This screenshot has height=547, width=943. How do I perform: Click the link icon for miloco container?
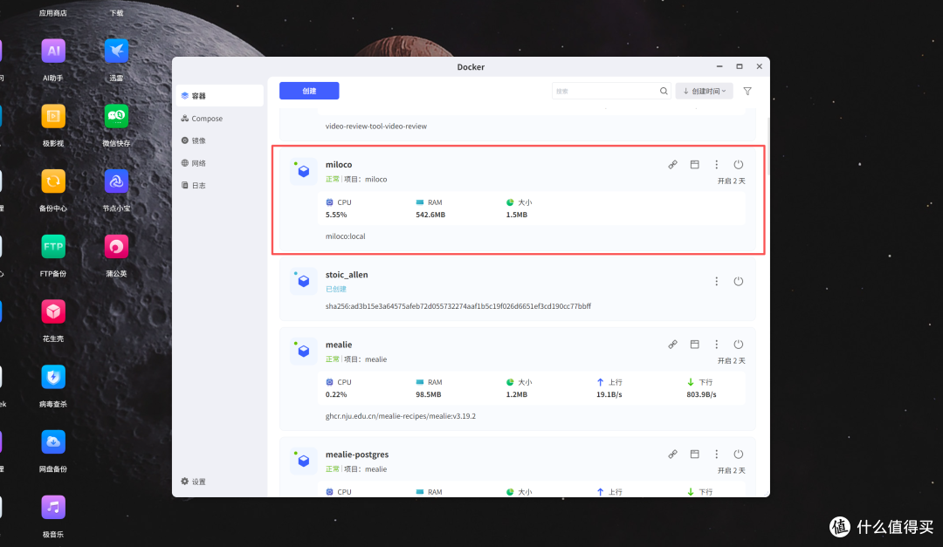pos(672,165)
